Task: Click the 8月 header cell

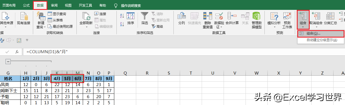Action: (x=99, y=78)
